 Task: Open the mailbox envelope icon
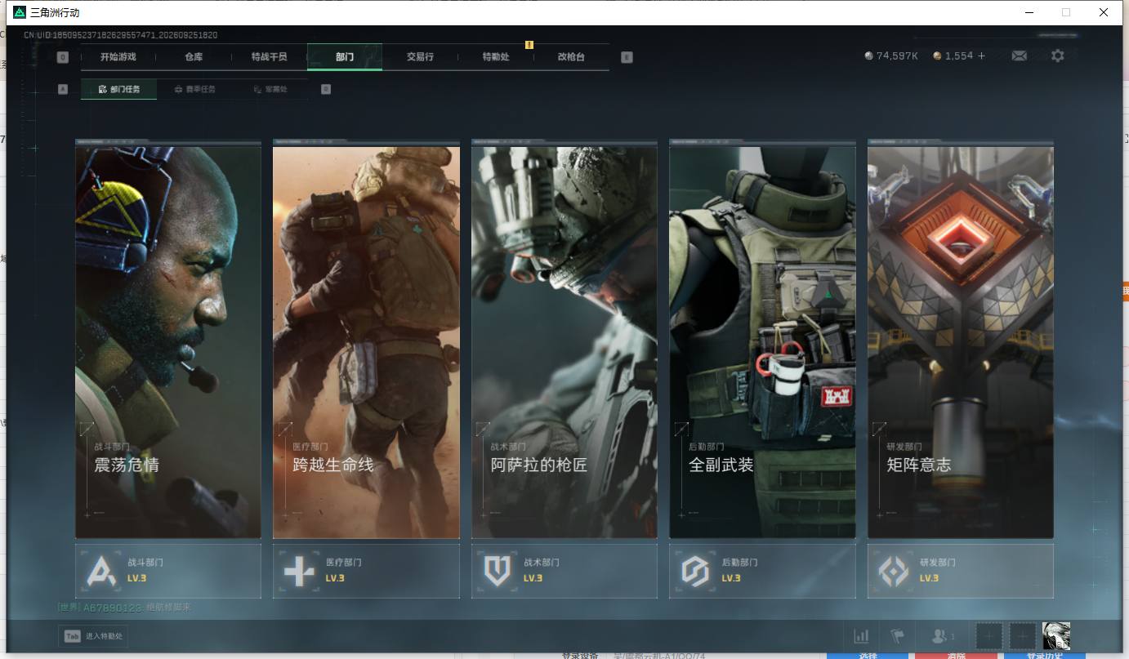(1020, 56)
